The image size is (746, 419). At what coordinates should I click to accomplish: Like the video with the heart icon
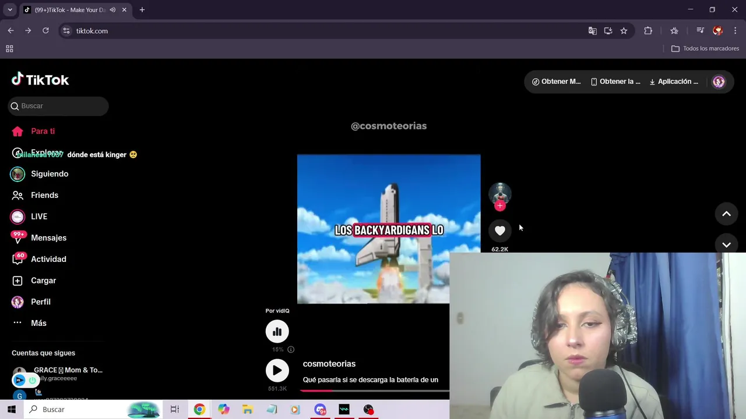[499, 230]
